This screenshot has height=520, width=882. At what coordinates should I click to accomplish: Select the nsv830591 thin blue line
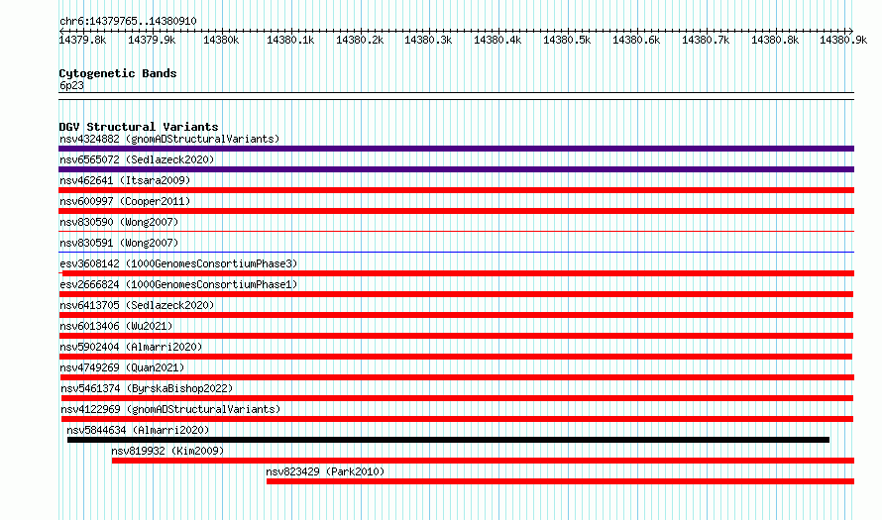click(x=456, y=252)
